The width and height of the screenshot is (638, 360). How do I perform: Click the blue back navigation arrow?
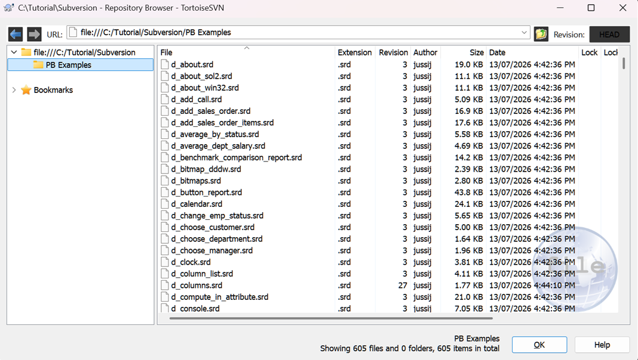click(16, 34)
